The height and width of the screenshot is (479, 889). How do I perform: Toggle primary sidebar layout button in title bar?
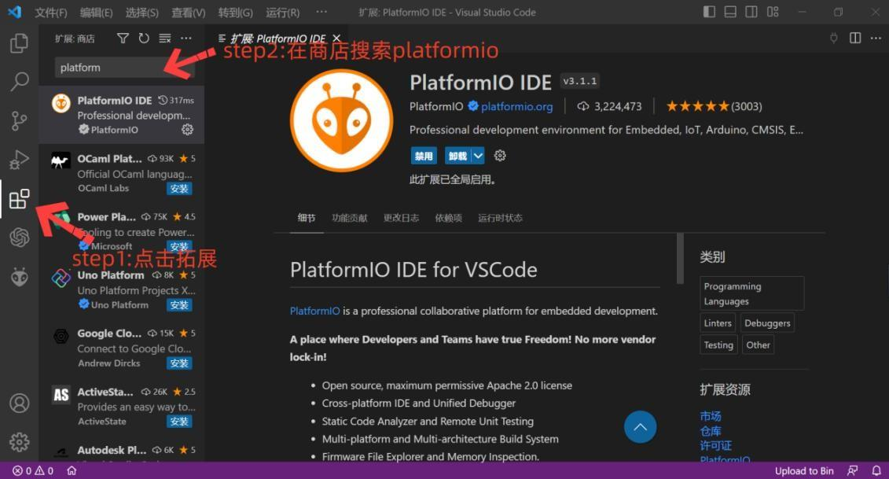[709, 13]
